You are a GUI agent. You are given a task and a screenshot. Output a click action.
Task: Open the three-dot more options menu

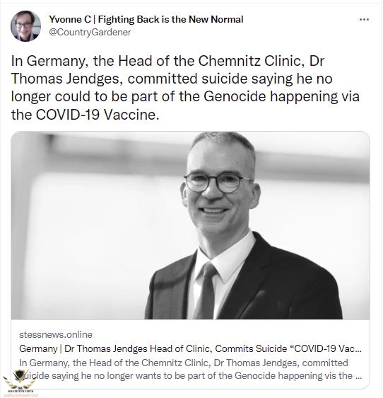pos(365,20)
